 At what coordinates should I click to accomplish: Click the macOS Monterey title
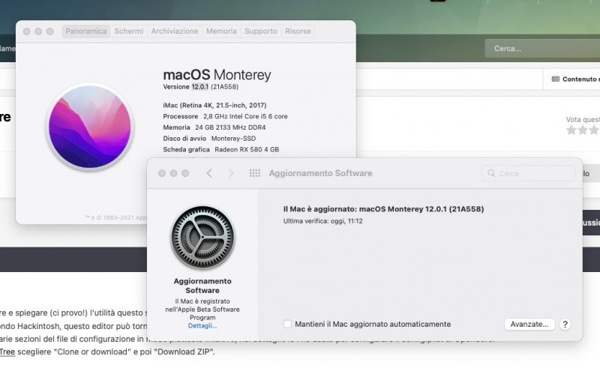tap(217, 75)
